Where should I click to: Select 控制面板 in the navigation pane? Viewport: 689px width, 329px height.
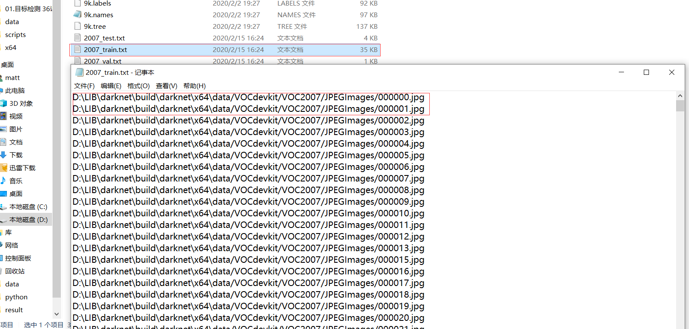click(x=18, y=258)
